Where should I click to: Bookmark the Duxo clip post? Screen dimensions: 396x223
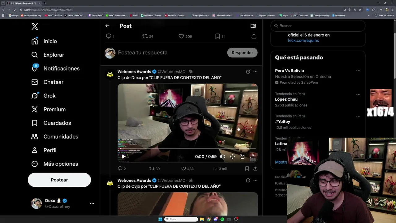coord(247,168)
